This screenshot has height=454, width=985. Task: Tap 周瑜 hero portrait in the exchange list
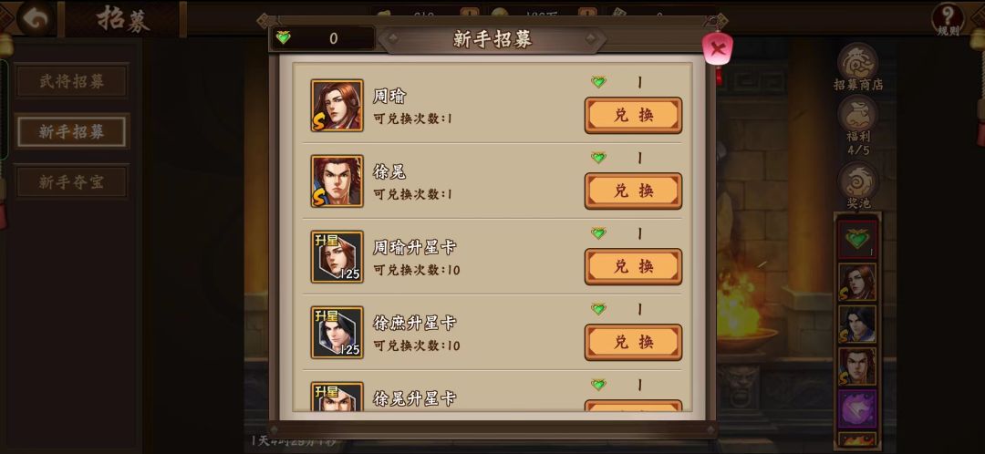[x=337, y=105]
